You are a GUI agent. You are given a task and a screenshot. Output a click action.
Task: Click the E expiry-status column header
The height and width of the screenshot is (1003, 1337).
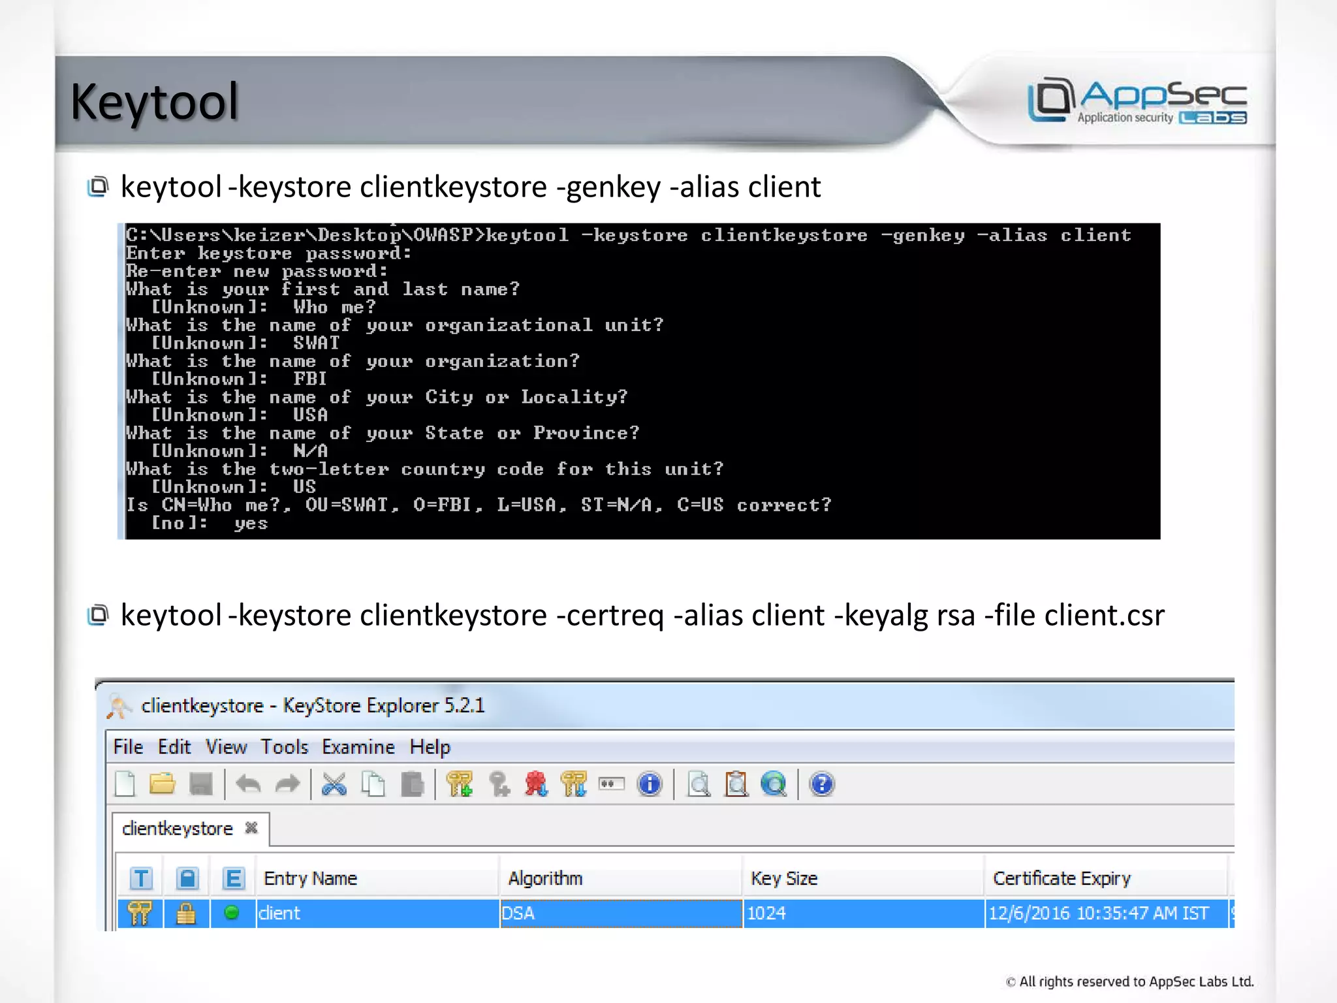233,878
